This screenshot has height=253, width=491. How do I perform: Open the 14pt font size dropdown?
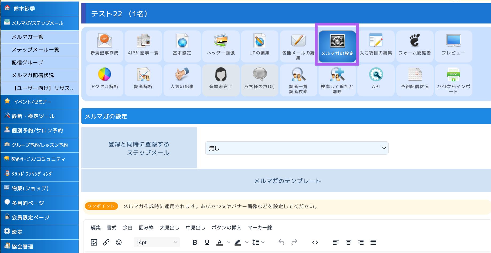point(157,242)
